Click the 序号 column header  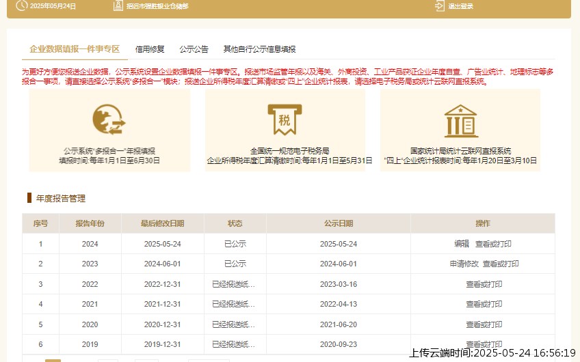(x=40, y=223)
